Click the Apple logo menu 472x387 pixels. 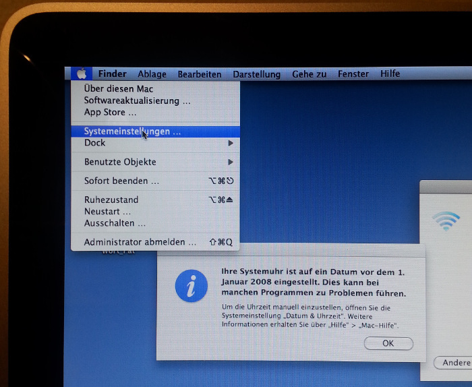82,73
